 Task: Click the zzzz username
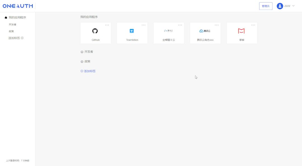click(x=287, y=6)
